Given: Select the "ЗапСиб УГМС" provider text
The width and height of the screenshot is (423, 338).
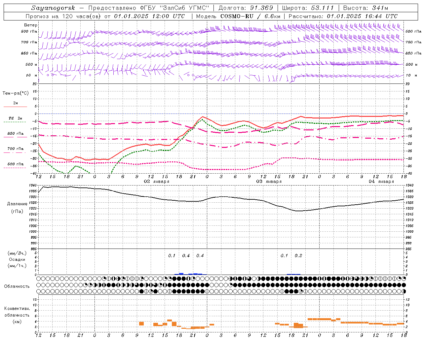Looking at the screenshot, I should pyautogui.click(x=184, y=8).
